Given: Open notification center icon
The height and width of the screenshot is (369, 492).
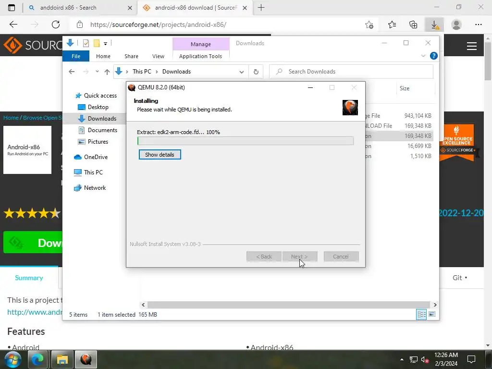Looking at the screenshot, I should (x=471, y=359).
